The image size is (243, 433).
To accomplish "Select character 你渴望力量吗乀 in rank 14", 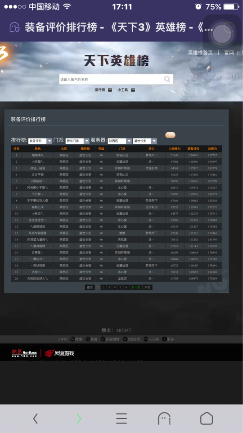I will [38, 240].
